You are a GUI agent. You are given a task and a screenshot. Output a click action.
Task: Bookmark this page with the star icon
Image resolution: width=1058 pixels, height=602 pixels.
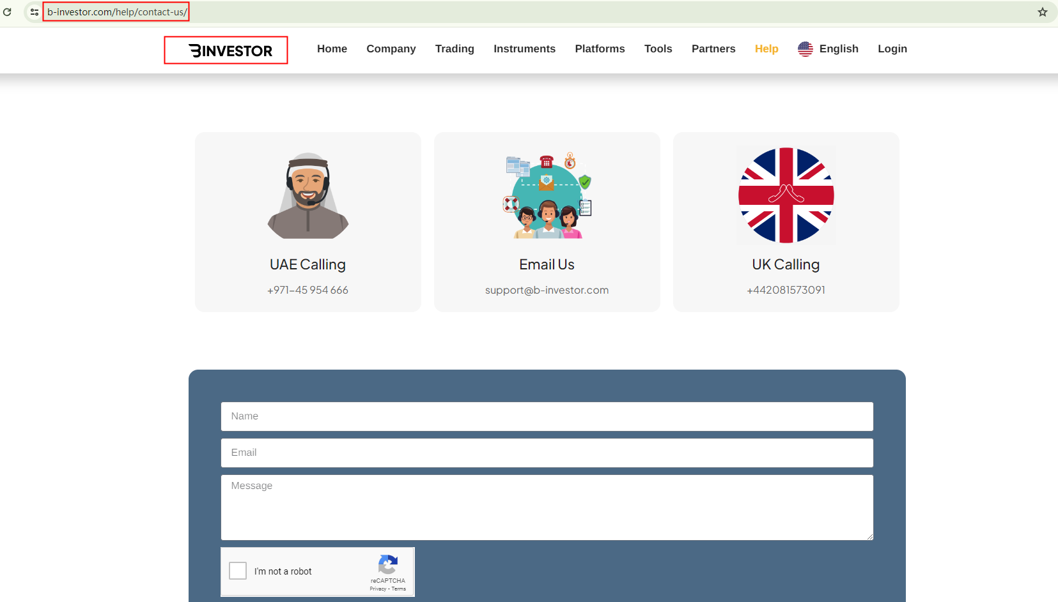pyautogui.click(x=1042, y=12)
